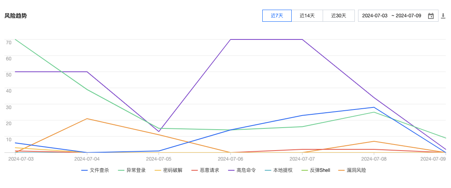Click the start date 2024-07-03 field
The image size is (451, 188).
[x=375, y=16]
